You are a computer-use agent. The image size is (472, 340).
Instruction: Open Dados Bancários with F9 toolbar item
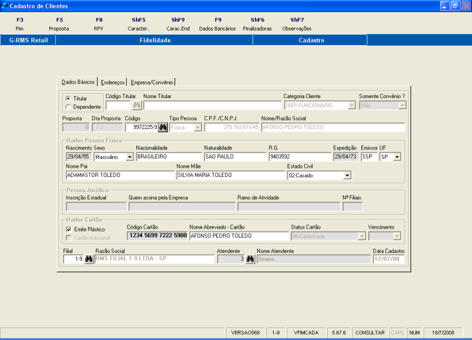click(x=218, y=24)
